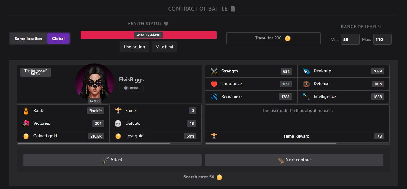Click the round shield Defense icon
Viewport: 407px width, 189px height.
click(x=306, y=84)
